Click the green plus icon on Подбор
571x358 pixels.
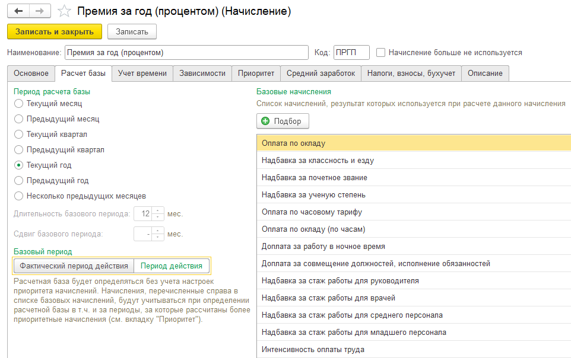tap(265, 121)
